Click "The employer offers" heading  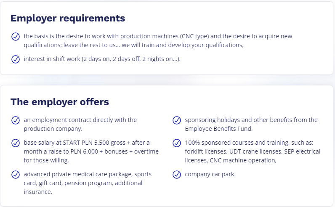pyautogui.click(x=60, y=102)
